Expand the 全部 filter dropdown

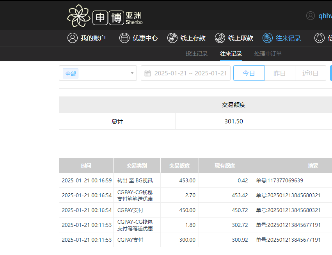tap(98, 73)
